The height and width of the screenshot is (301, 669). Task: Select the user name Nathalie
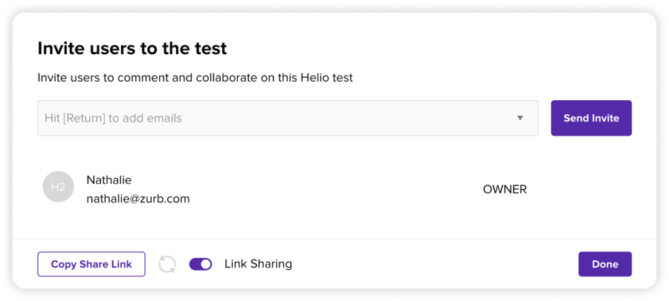[109, 180]
